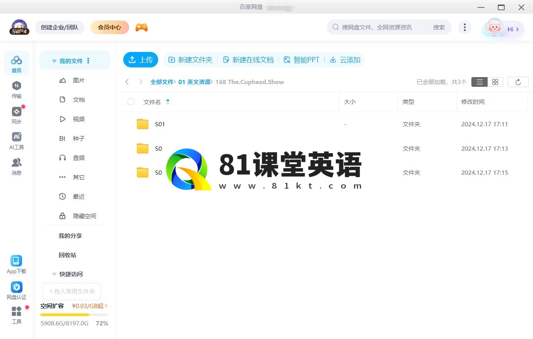Show 其它 other files category

click(72, 177)
